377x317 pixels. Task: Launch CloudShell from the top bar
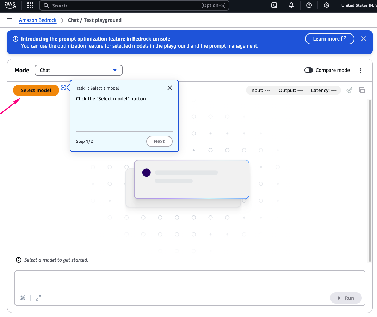[x=274, y=6]
